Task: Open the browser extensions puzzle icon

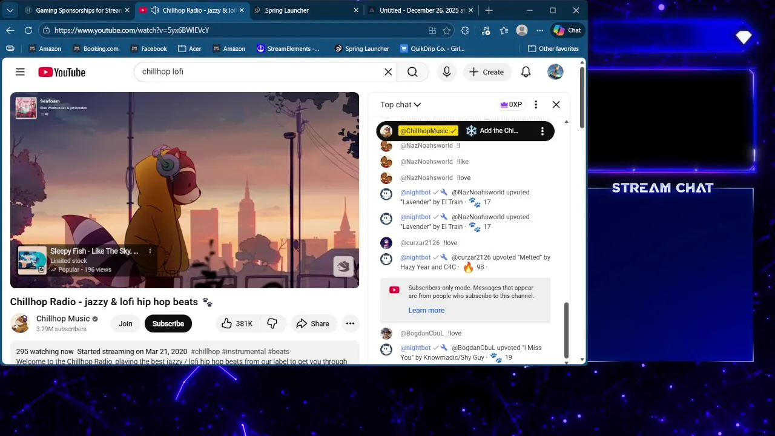Action: click(x=465, y=30)
